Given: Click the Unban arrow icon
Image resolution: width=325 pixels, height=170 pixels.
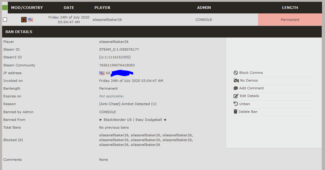Looking at the screenshot, I should tap(236, 104).
